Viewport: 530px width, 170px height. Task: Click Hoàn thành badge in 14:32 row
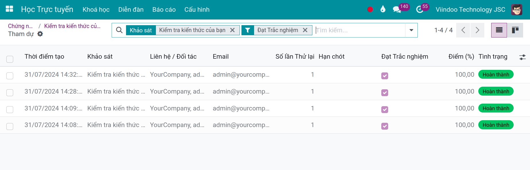[x=496, y=75]
